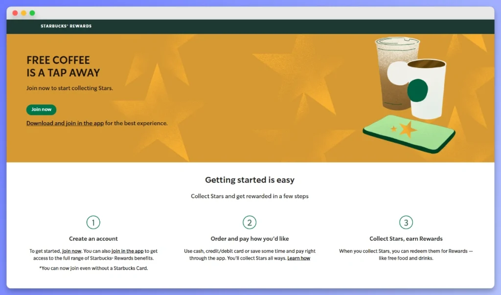Click the circled step 3 icon
Image resolution: width=501 pixels, height=295 pixels.
coord(406,222)
